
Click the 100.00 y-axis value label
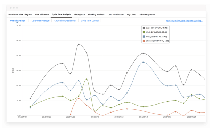click(18, 40)
